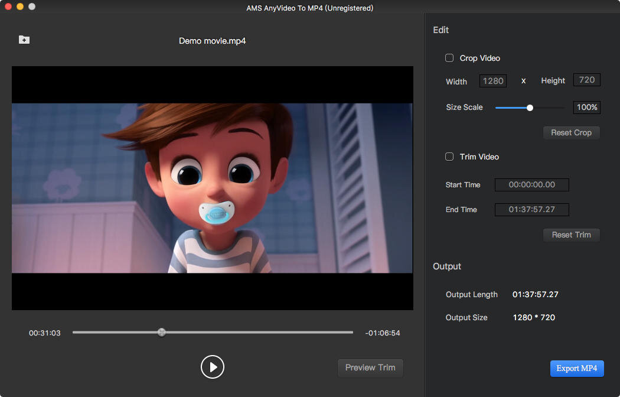
Task: Click the Reset Trim button
Action: click(x=572, y=235)
